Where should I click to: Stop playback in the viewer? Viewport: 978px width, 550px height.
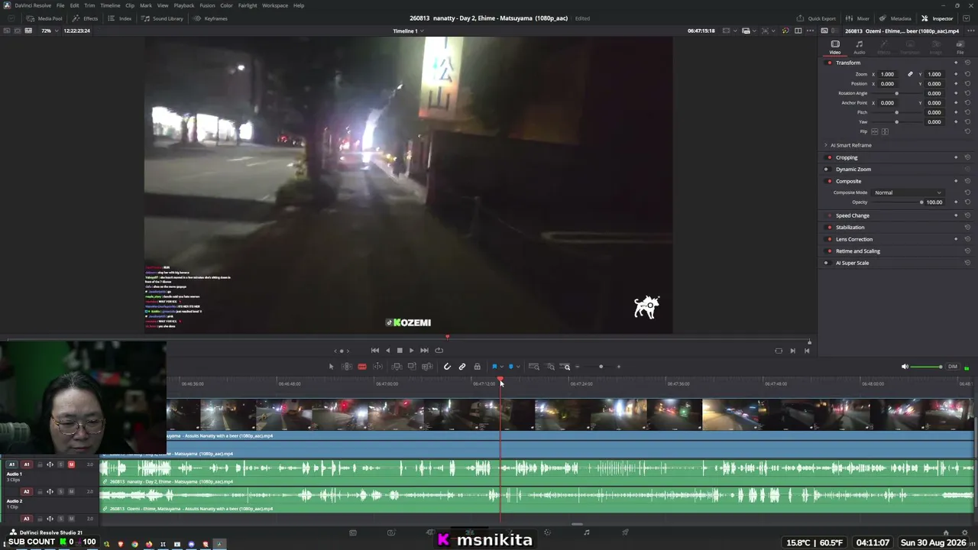[400, 351]
